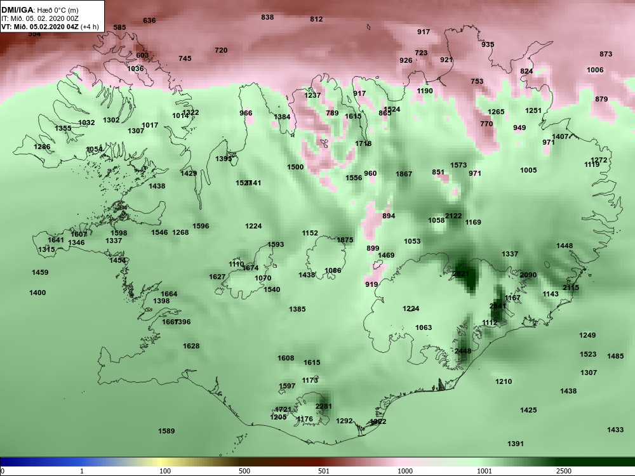This screenshot has height=476, width=635.
Task: Click the map value 824
Action: pyautogui.click(x=526, y=71)
